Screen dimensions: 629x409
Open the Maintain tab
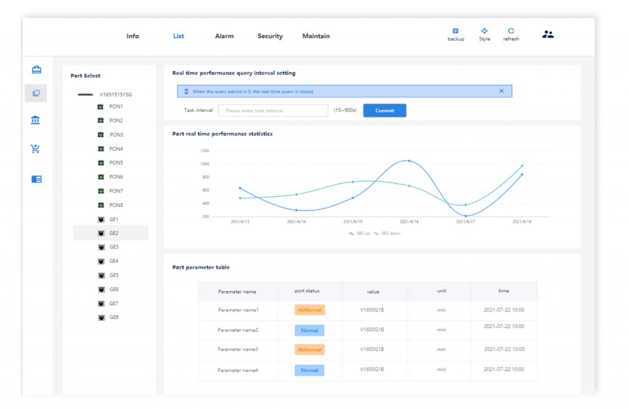(316, 36)
